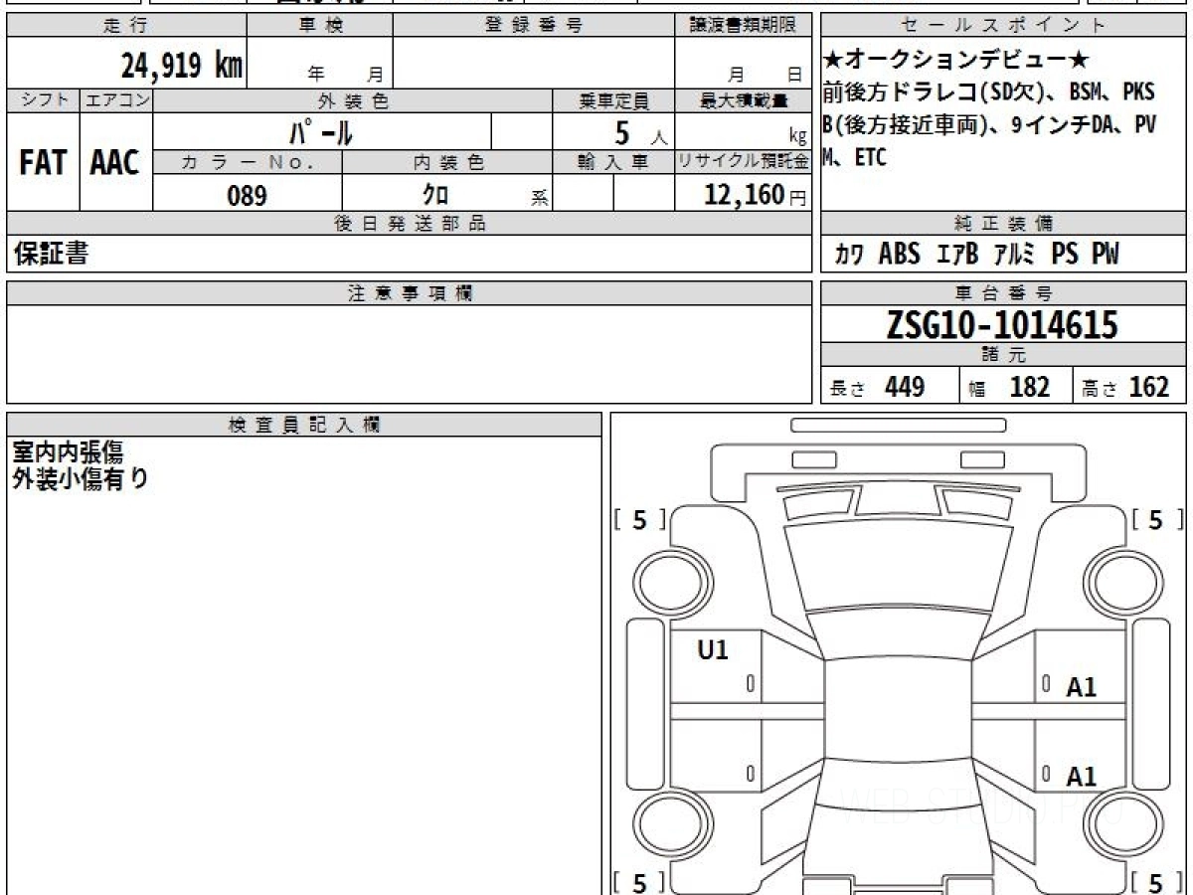The width and height of the screenshot is (1193, 895).
Task: Click the 保証書 text under later-shipped parts
Action: point(51,255)
